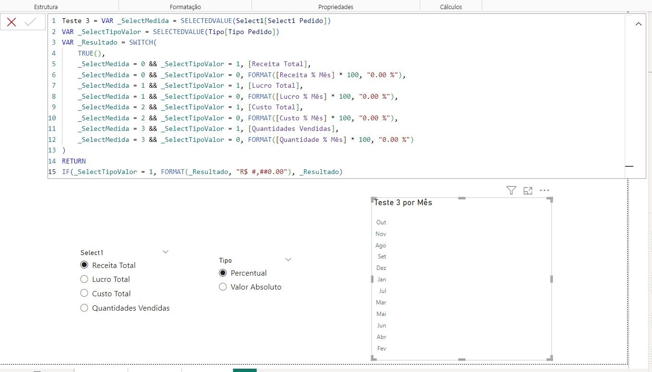The width and height of the screenshot is (652, 372).
Task: Click the Mar label on the chart axis
Action: pyautogui.click(x=381, y=302)
